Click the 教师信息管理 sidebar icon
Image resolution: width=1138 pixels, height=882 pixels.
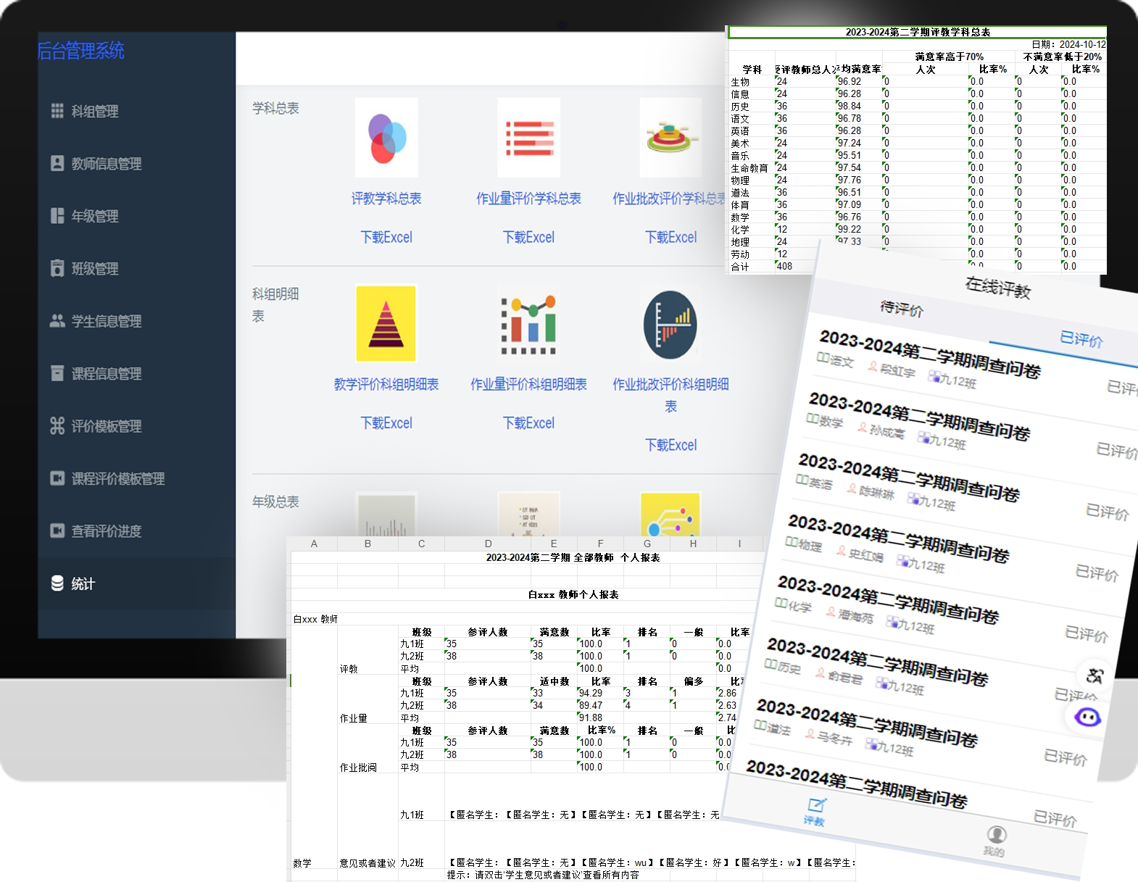click(x=57, y=163)
